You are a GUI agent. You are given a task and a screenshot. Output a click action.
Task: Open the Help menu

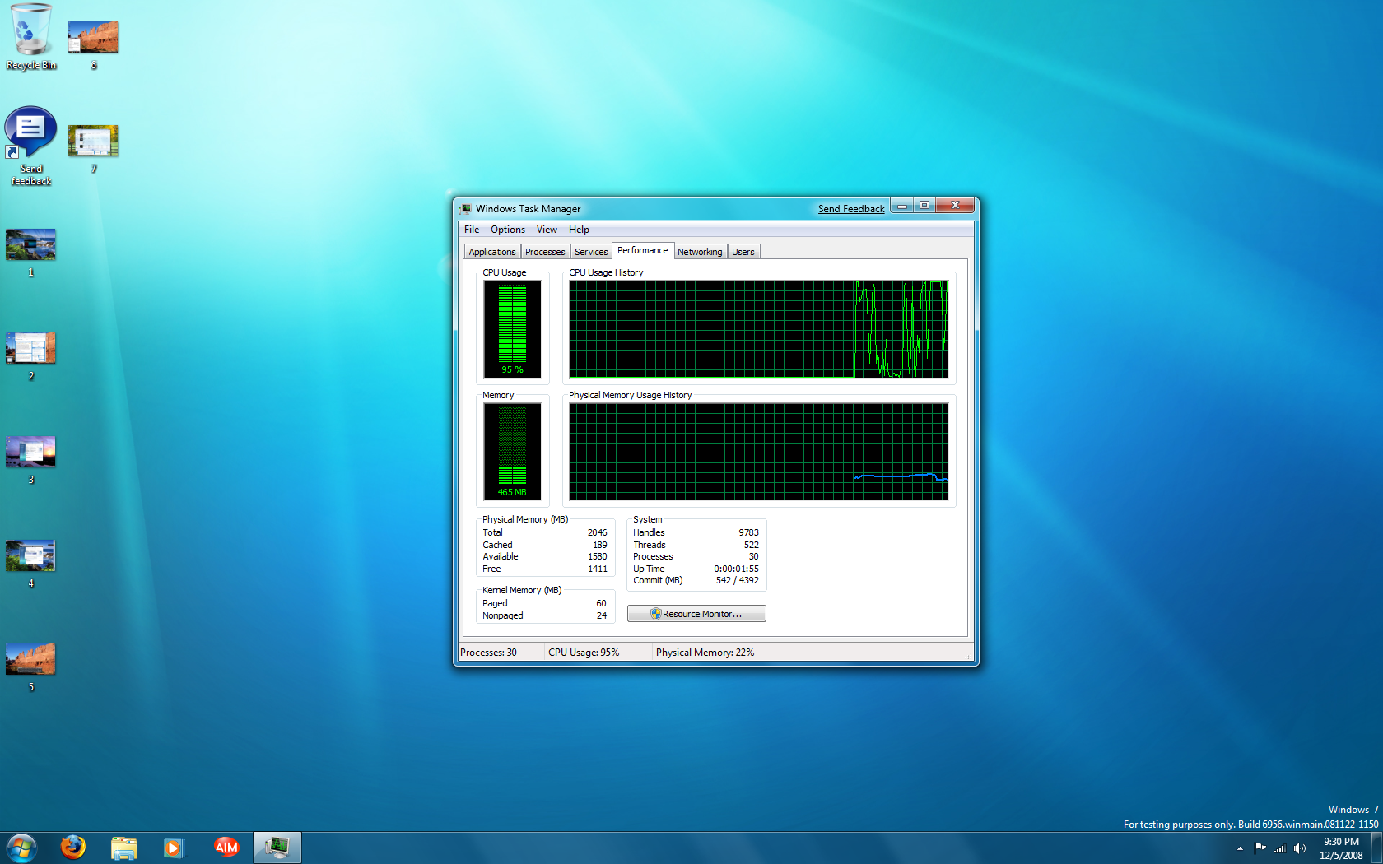tap(579, 230)
